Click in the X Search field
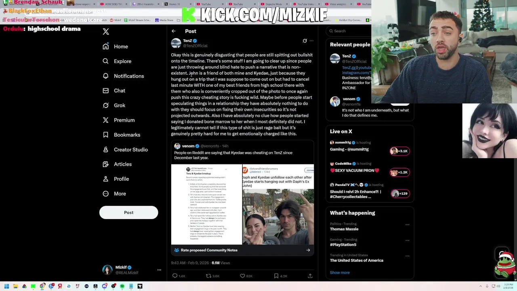The image size is (517, 291). tap(349, 31)
